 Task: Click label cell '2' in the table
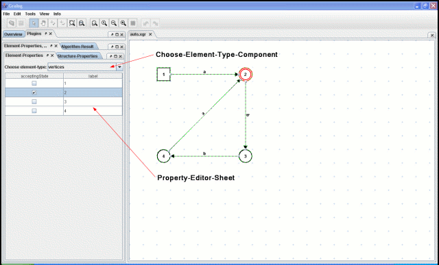pos(93,92)
